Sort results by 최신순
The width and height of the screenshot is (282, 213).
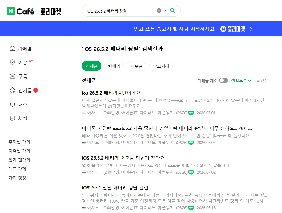tap(262, 81)
